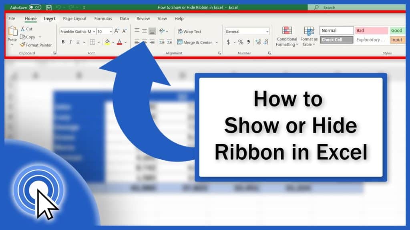This screenshot has width=410, height=230.
Task: Apply underline formatting
Action: point(78,42)
